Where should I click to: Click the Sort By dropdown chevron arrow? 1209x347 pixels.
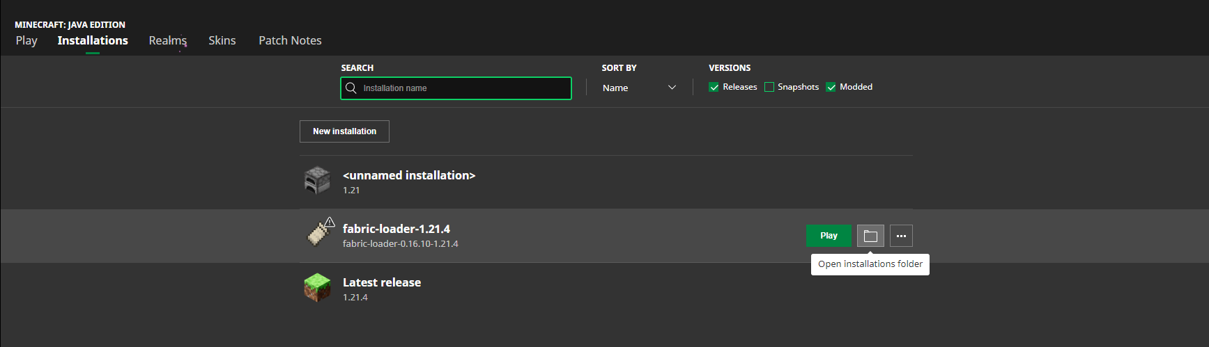[x=672, y=88]
